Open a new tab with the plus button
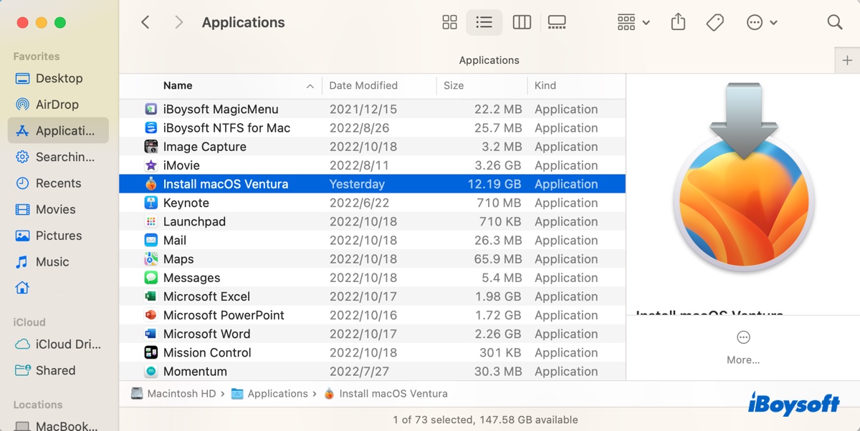 (849, 60)
